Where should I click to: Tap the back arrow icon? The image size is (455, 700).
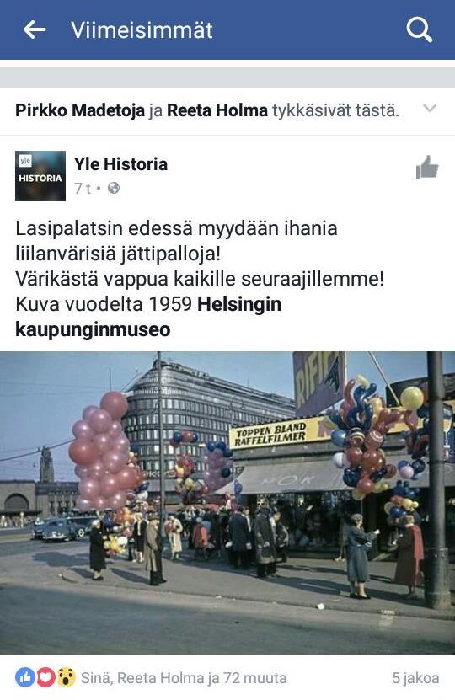tap(35, 30)
